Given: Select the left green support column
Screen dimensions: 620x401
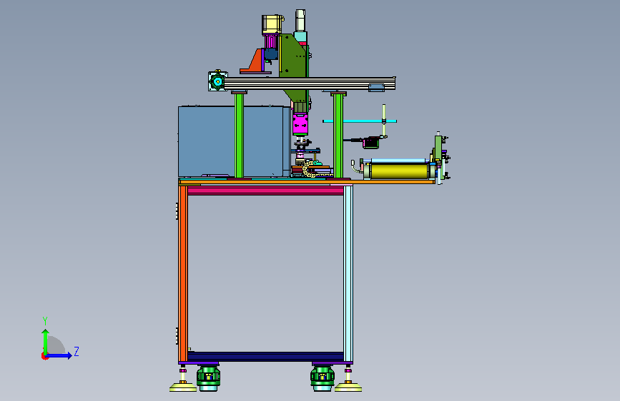Looking at the screenshot, I should (239, 136).
